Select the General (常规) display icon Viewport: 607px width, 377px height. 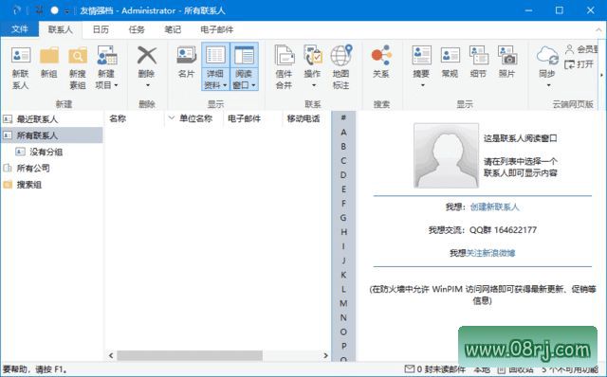(450, 56)
